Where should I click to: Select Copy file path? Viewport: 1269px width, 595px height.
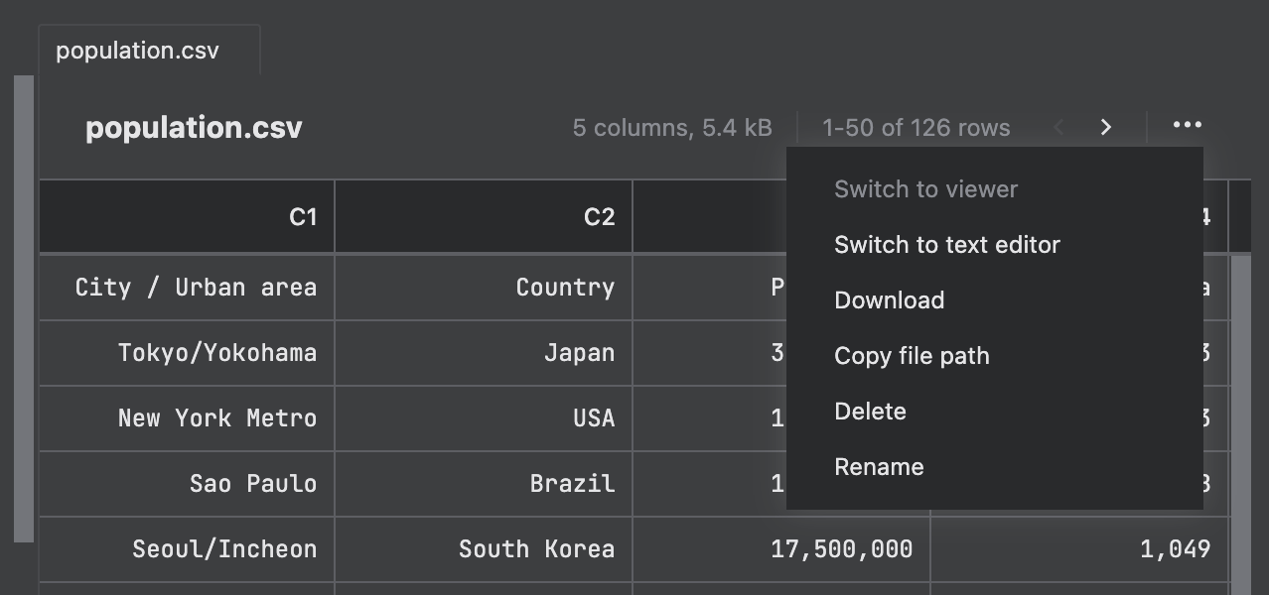(912, 356)
